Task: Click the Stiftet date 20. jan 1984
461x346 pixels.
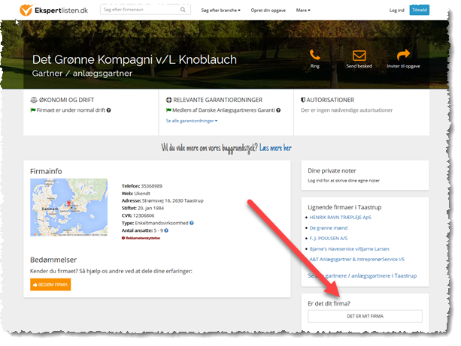Action: [150, 209]
